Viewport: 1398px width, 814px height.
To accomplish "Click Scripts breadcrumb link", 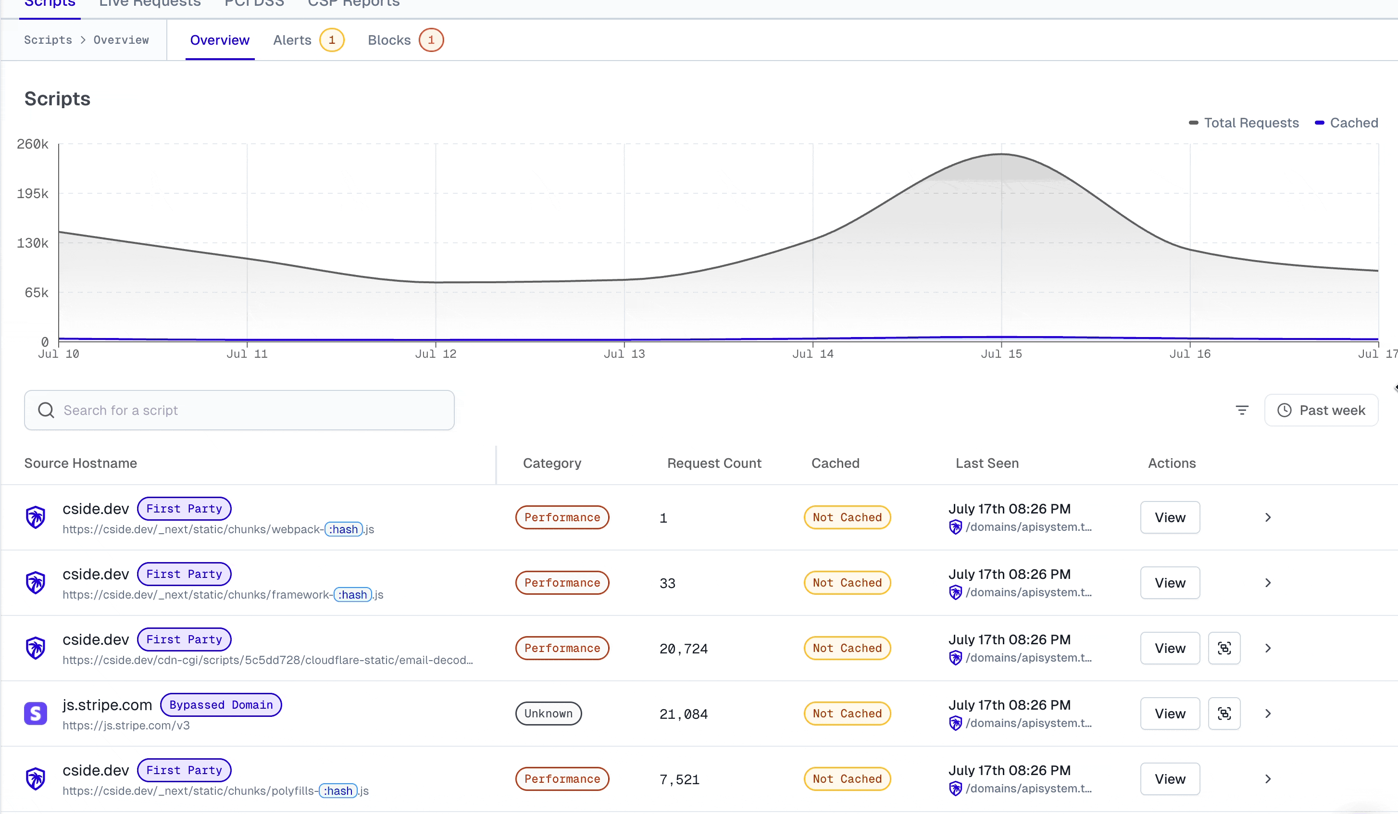I will 48,40.
